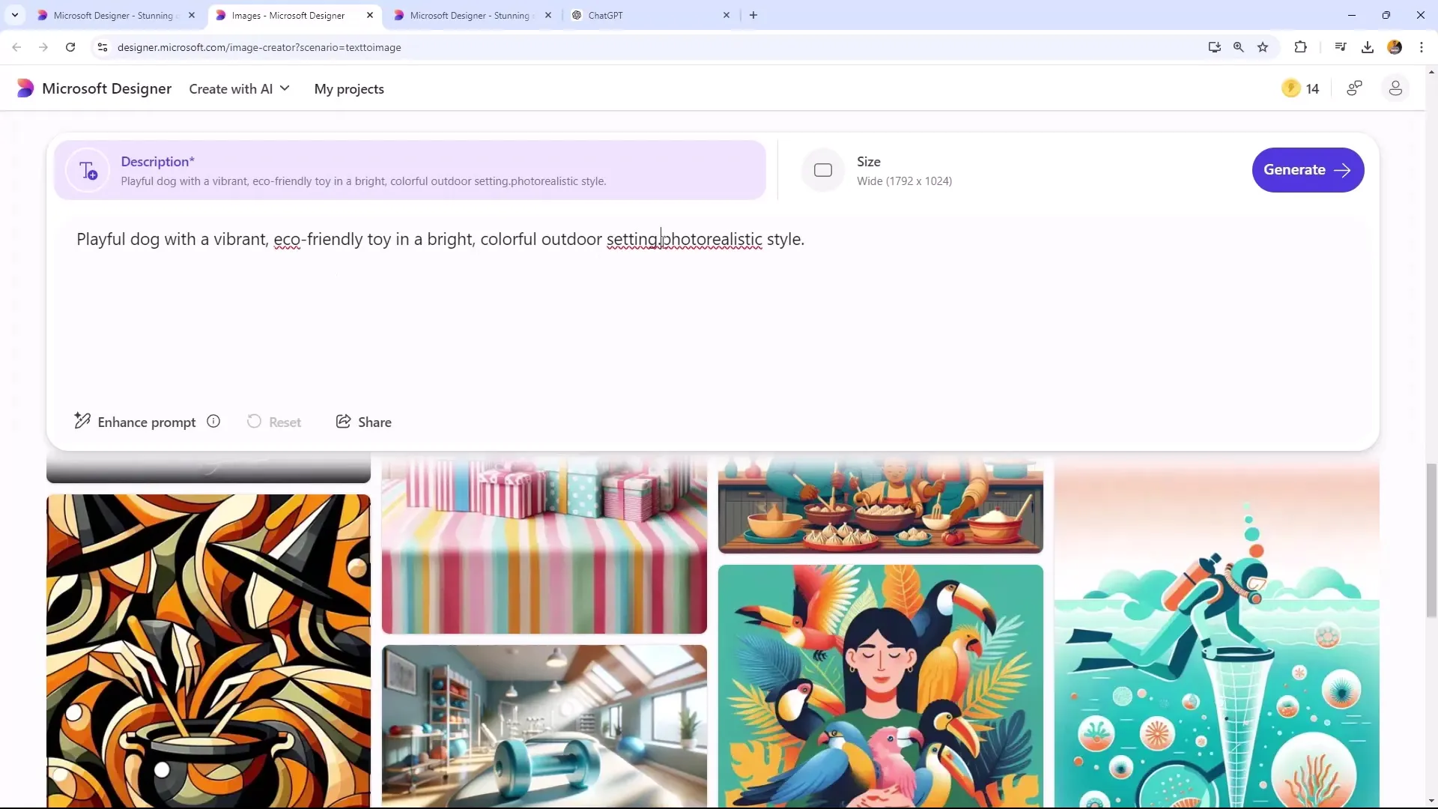This screenshot has height=809, width=1438.
Task: Click the Enhance prompt label link
Action: (x=146, y=422)
